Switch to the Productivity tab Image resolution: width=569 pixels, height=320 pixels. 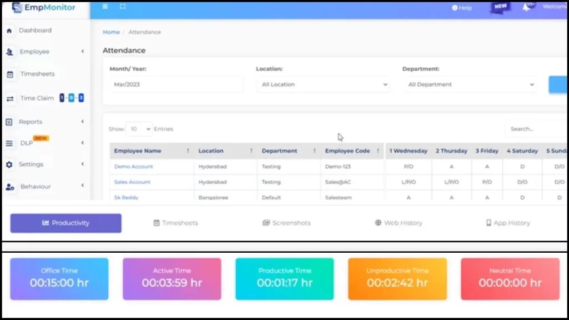click(x=66, y=223)
